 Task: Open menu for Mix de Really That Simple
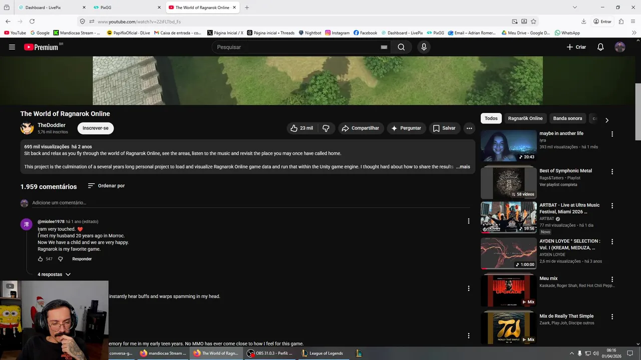(612, 316)
